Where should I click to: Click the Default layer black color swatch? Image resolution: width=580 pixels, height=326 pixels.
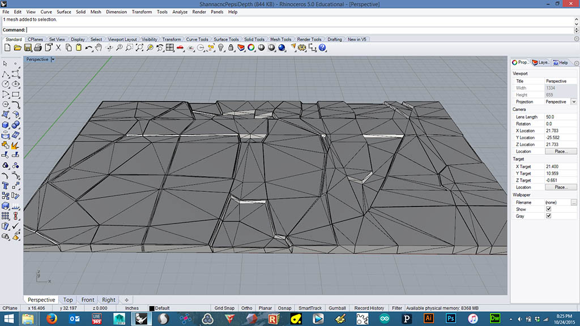[152, 308]
